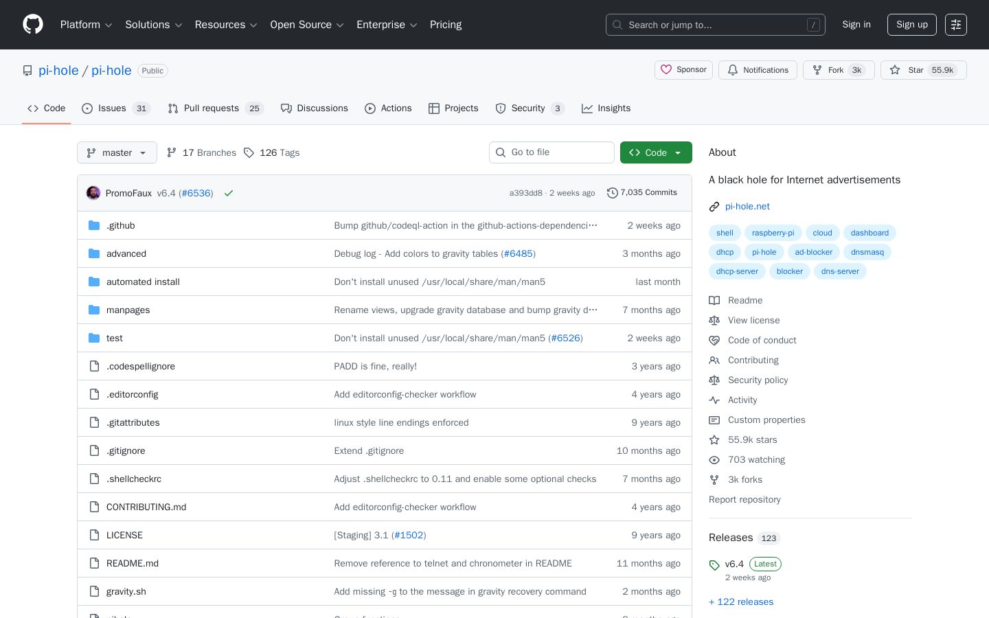989x618 pixels.
Task: Expand the Platform menu
Action: pyautogui.click(x=87, y=25)
